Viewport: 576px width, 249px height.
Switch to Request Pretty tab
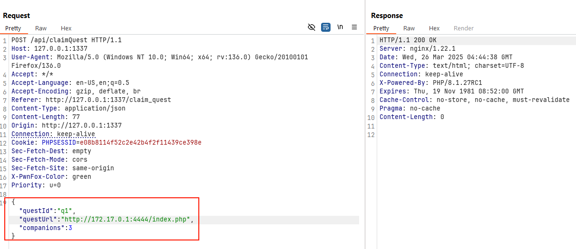[13, 28]
